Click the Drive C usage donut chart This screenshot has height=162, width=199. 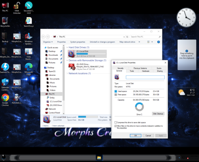click(x=139, y=107)
